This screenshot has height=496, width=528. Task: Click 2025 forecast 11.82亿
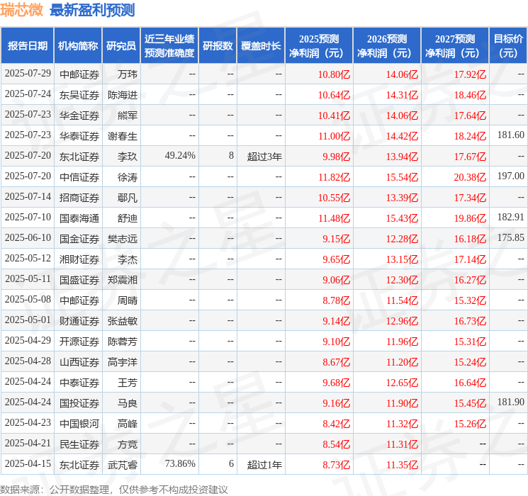[334, 177]
